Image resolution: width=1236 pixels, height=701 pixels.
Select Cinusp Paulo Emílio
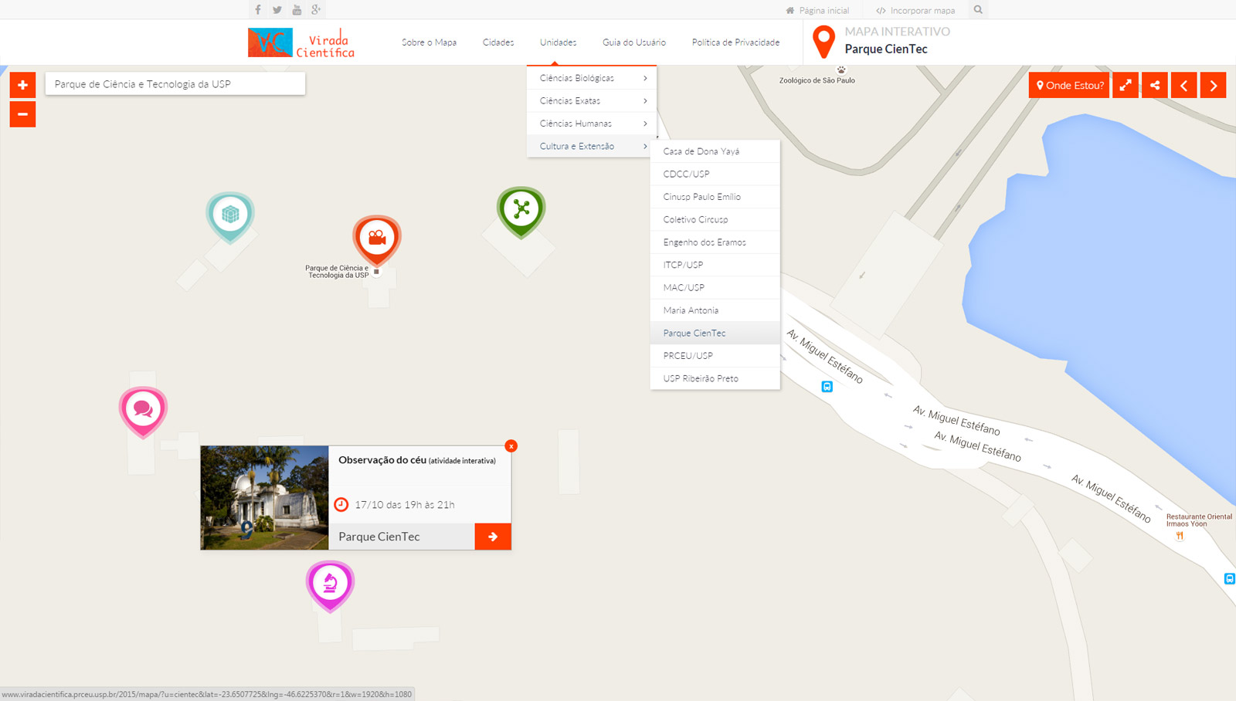click(715, 197)
